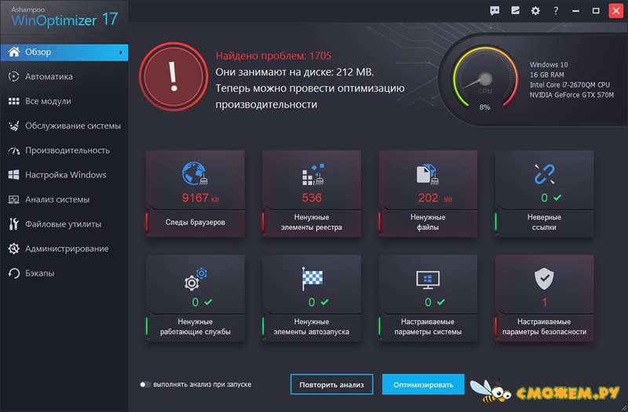Open Настраиваемые параметры системы card label
The width and height of the screenshot is (628, 412).
[428, 326]
